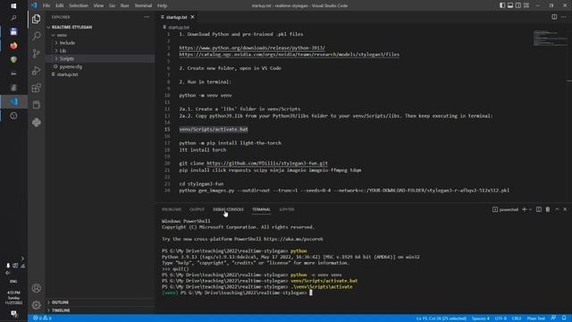
Task: Click VS Code taskbar icon
Action: [13, 101]
